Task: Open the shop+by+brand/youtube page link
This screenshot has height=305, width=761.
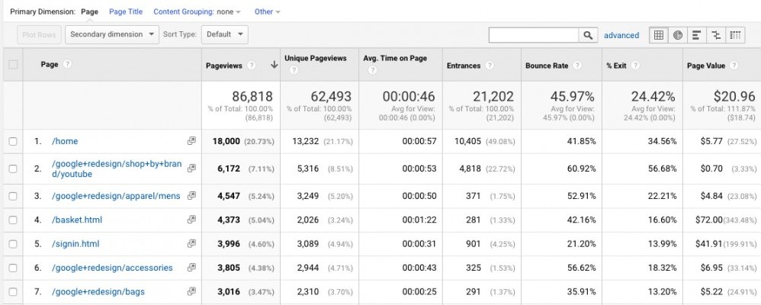Action: [x=117, y=169]
